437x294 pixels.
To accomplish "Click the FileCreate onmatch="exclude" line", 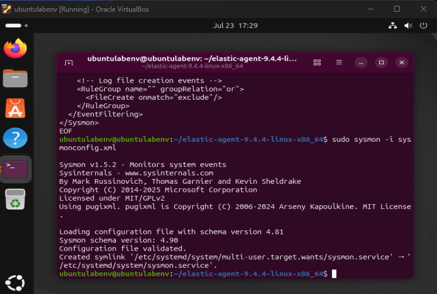I will (x=154, y=97).
